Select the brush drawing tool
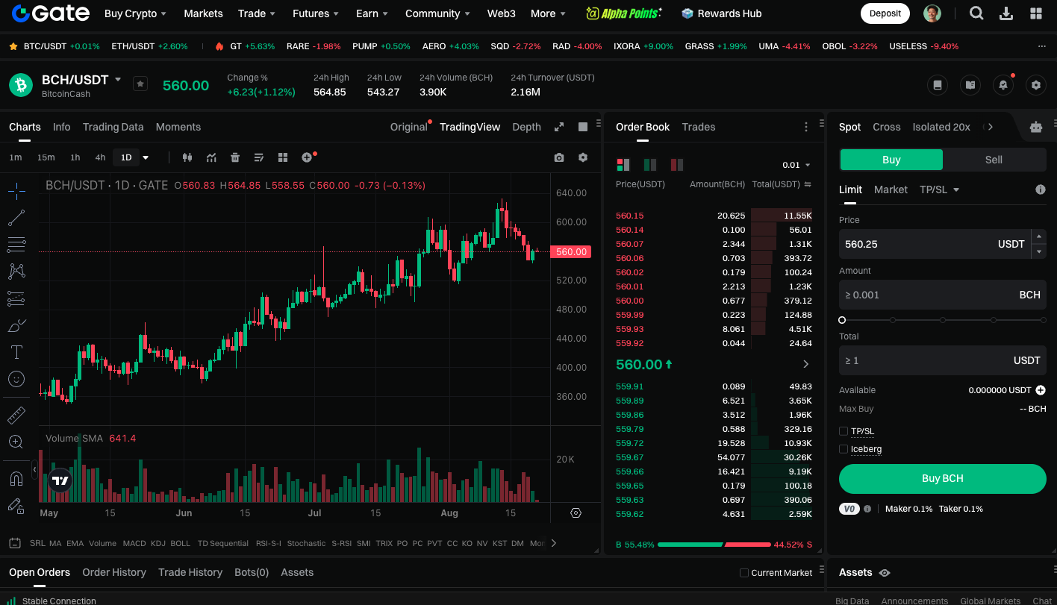Viewport: 1057px width, 605px height. pos(16,325)
